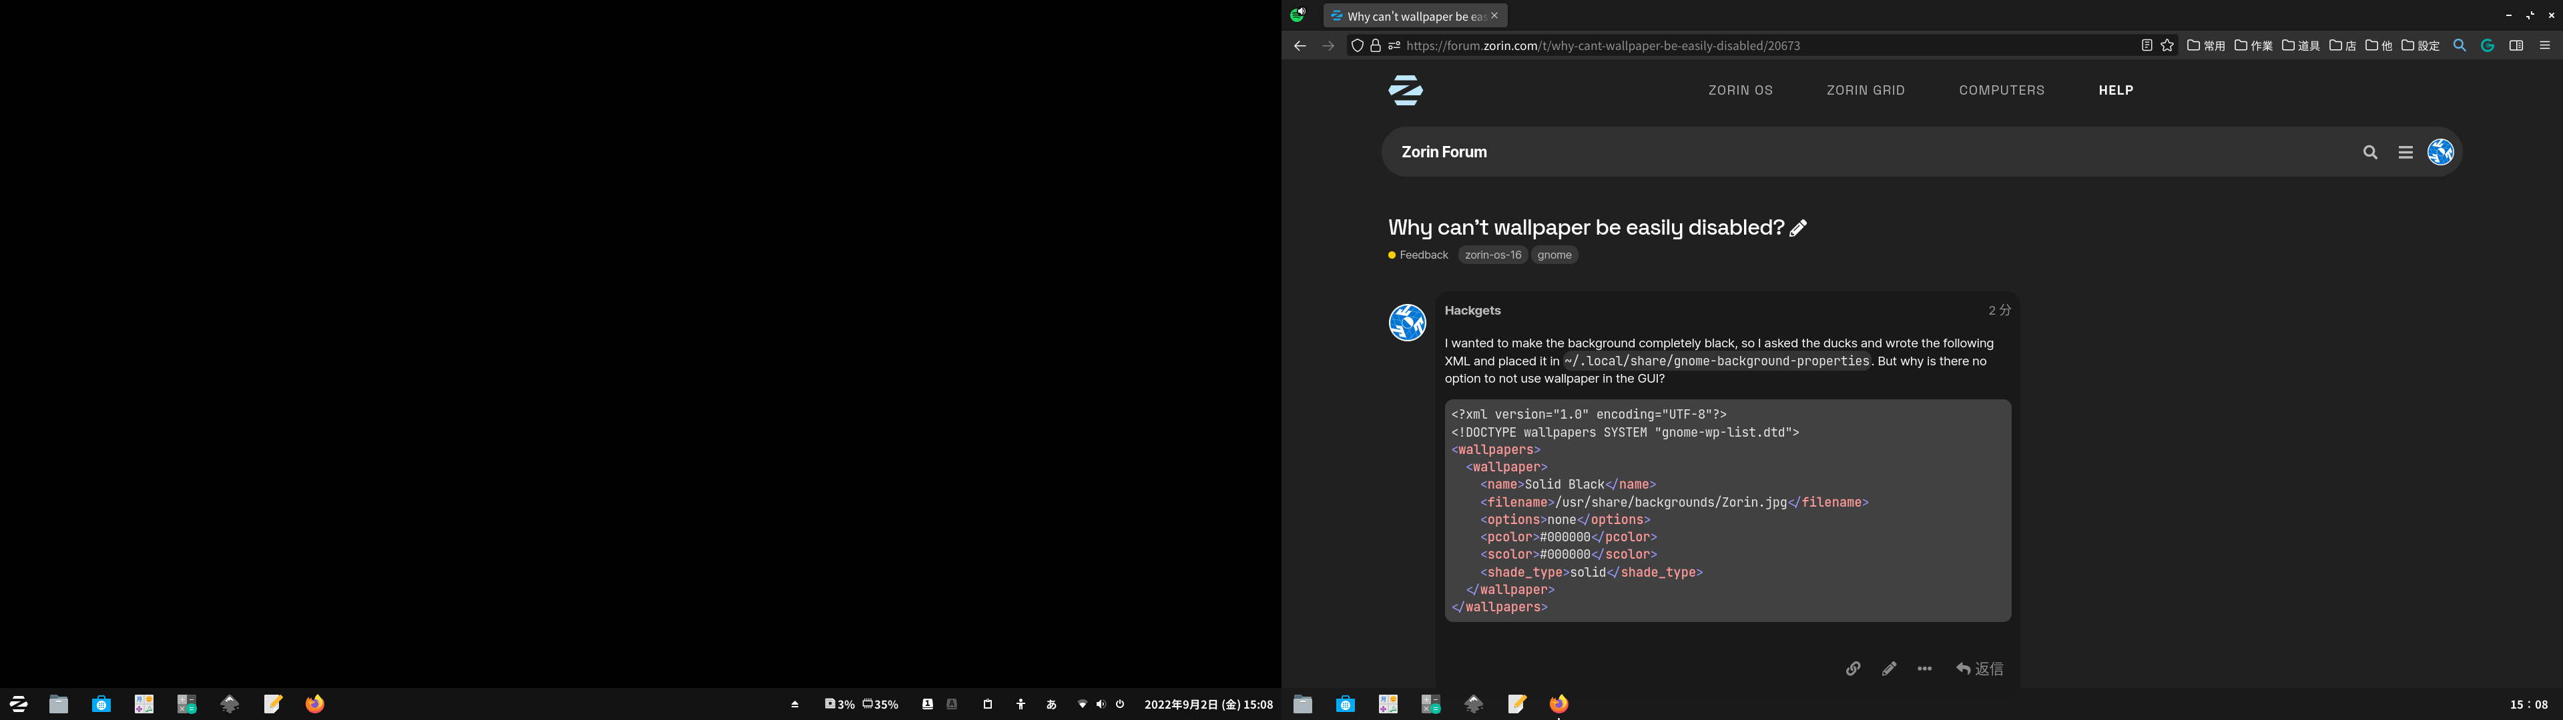Show more post actions via the ellipsis

click(1924, 668)
